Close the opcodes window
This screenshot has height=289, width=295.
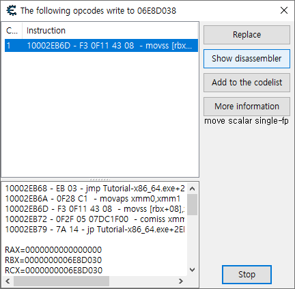point(284,10)
